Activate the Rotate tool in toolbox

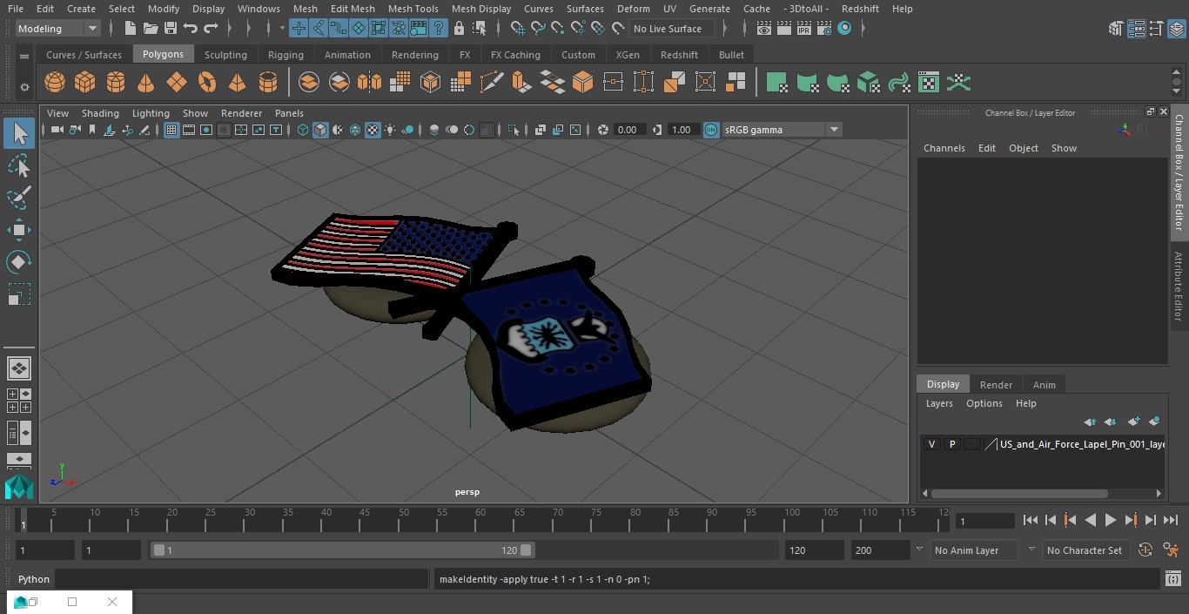pos(19,262)
